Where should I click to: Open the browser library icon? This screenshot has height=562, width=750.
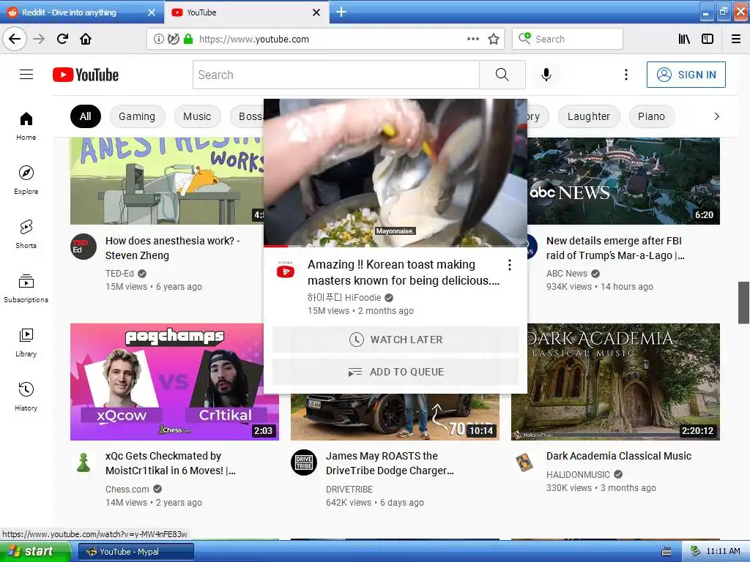pos(684,39)
